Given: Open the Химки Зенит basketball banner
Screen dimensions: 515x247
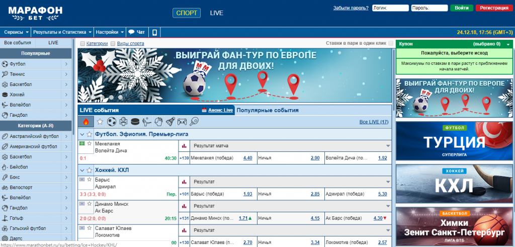Looking at the screenshot, I should pyautogui.click(x=454, y=227).
